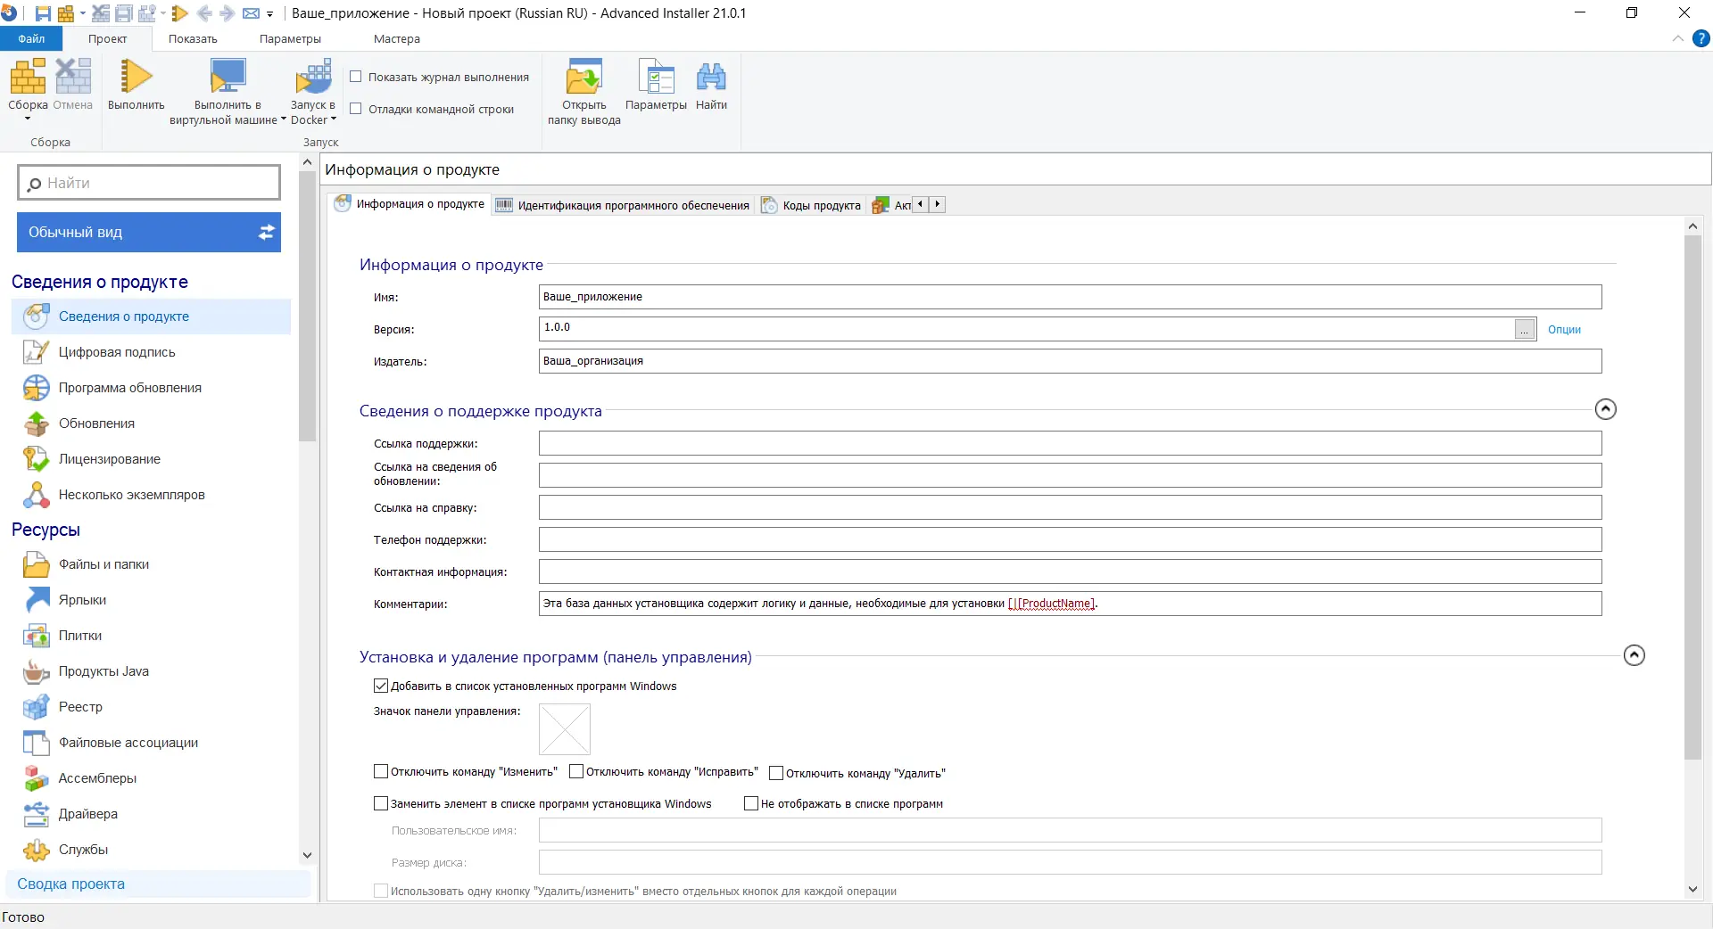Click the sidebar scrollbar down arrow
Image resolution: width=1713 pixels, height=929 pixels.
pyautogui.click(x=307, y=855)
